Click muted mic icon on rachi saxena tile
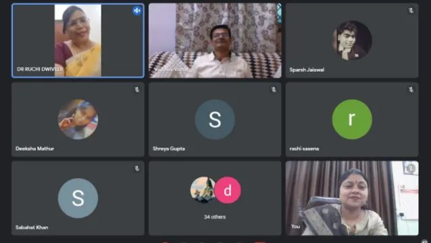Screen dimensions: 431x243 pos(411,90)
